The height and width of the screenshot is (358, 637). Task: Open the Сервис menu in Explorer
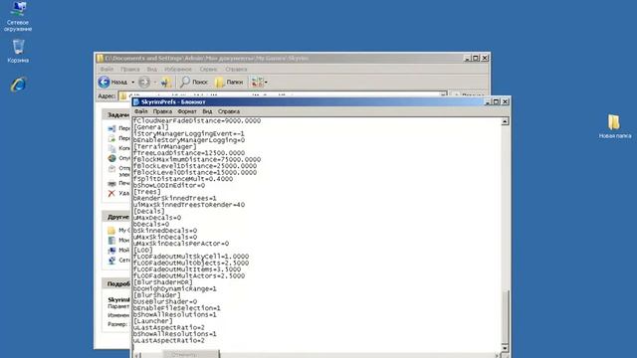click(x=208, y=69)
